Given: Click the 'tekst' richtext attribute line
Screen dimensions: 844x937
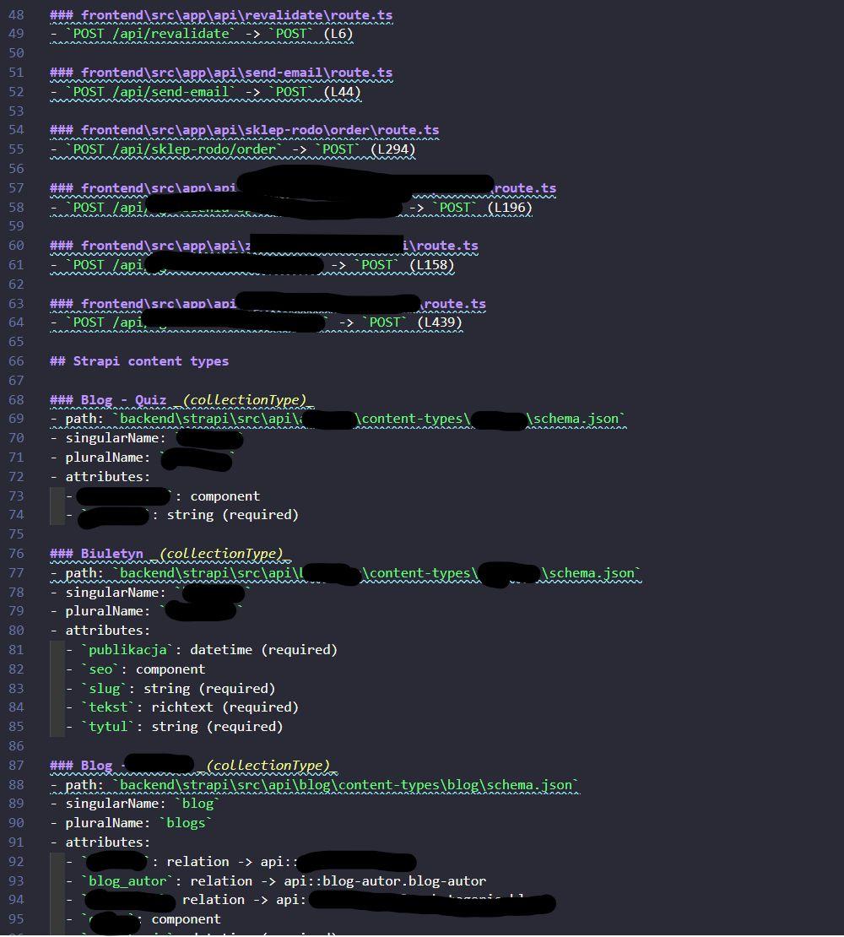Looking at the screenshot, I should [182, 707].
